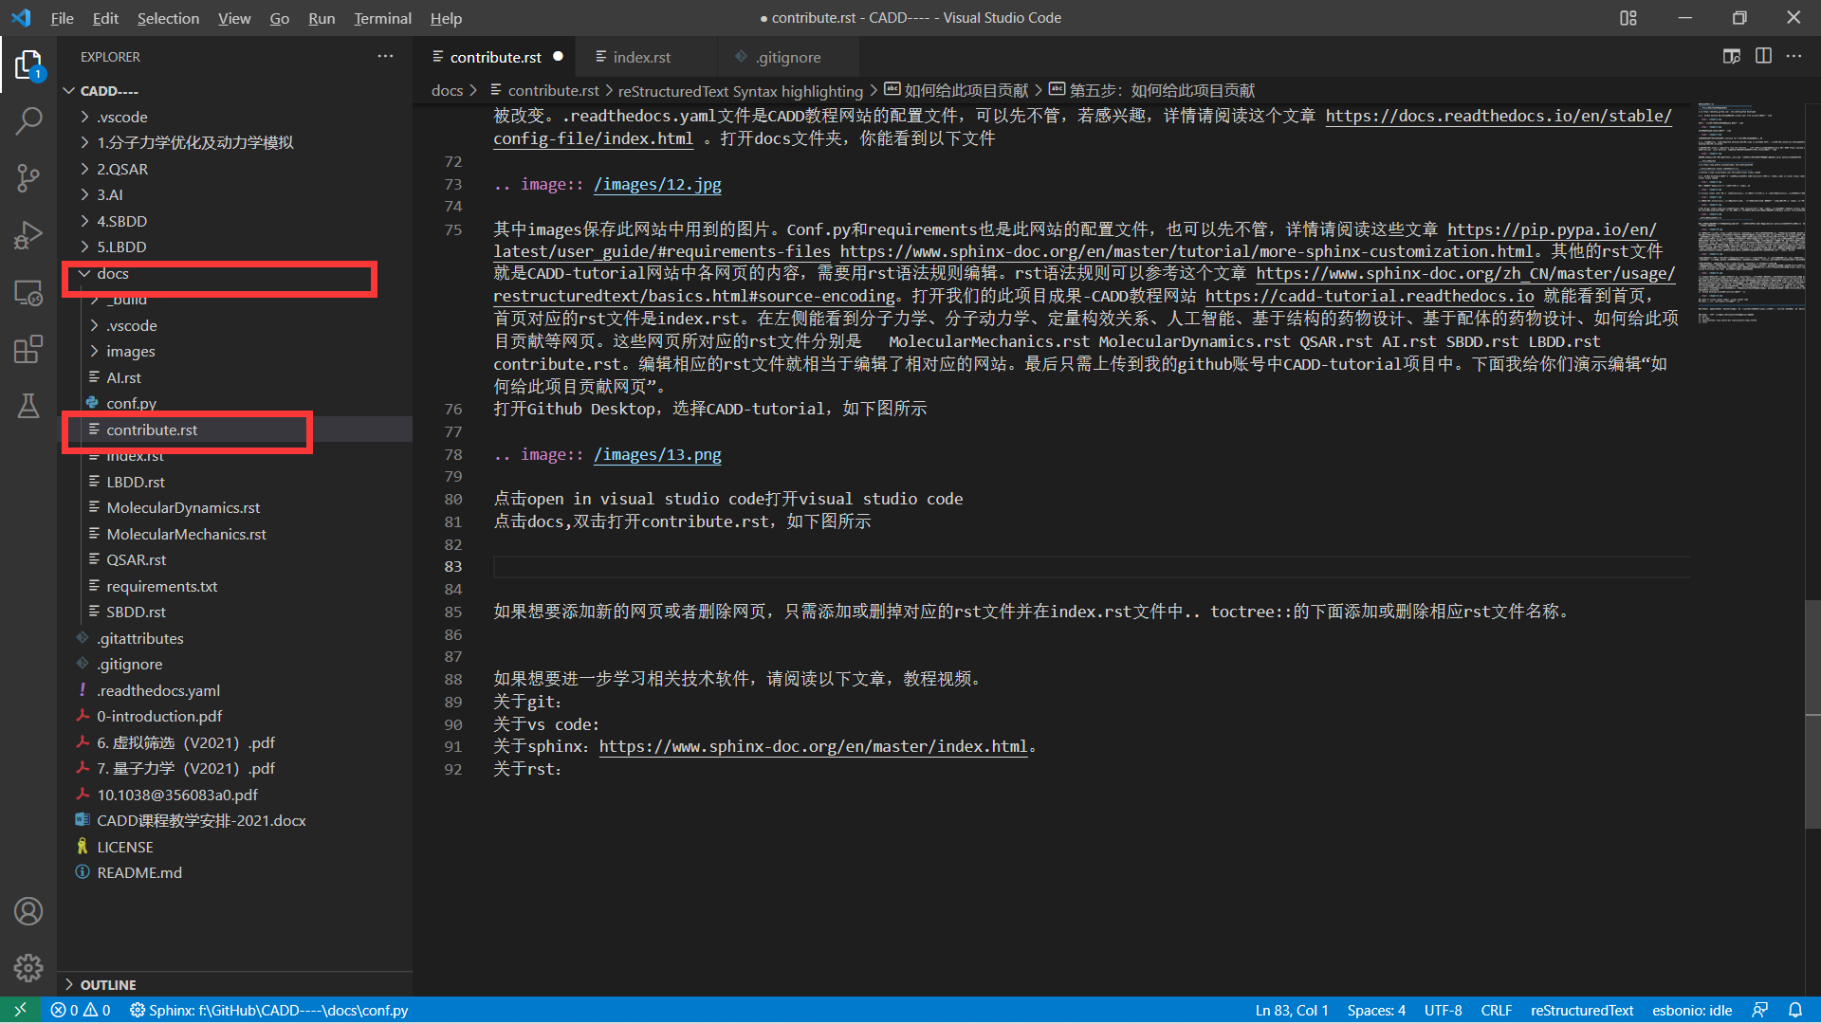This screenshot has width=1821, height=1024.
Task: Open README.md file
Action: 138,872
